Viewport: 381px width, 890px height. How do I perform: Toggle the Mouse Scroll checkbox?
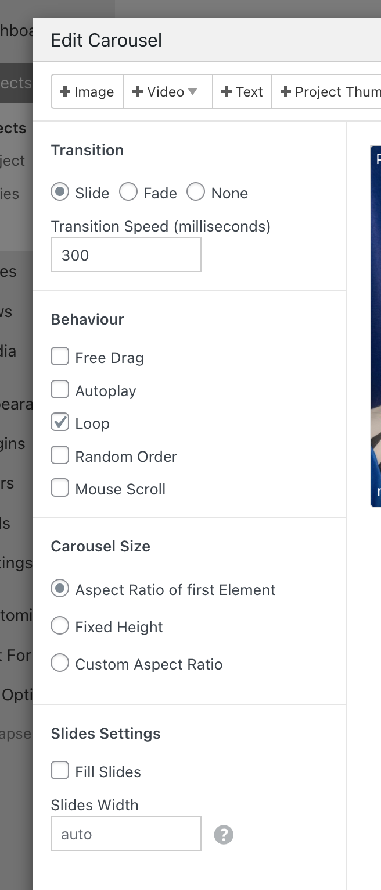click(x=60, y=489)
